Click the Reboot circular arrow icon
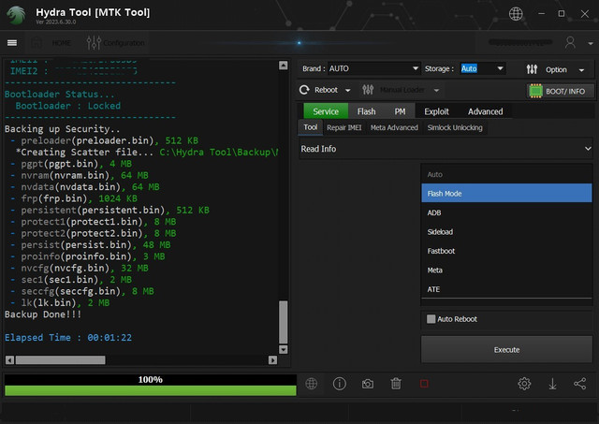The width and height of the screenshot is (599, 424). point(304,90)
